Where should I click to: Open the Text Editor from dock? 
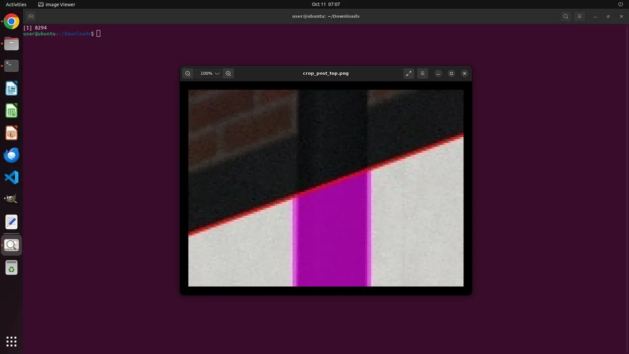coord(11,222)
